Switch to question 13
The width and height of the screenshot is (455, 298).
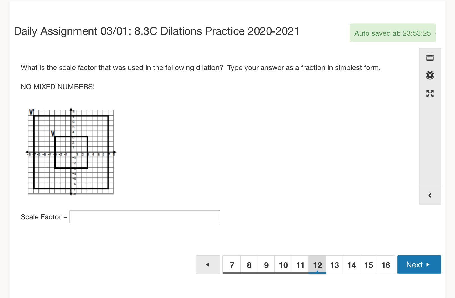335,265
